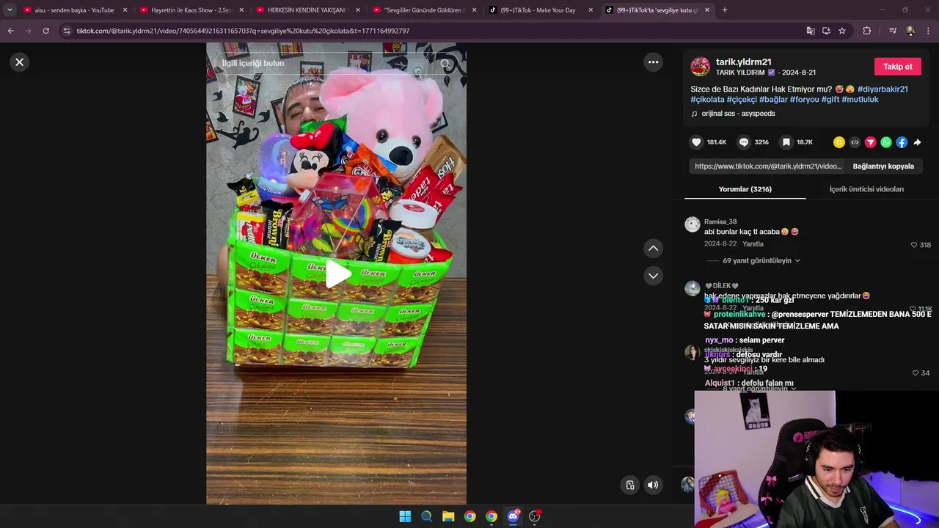Click the search magnifier in related content bar
This screenshot has width=939, height=528.
pyautogui.click(x=445, y=64)
